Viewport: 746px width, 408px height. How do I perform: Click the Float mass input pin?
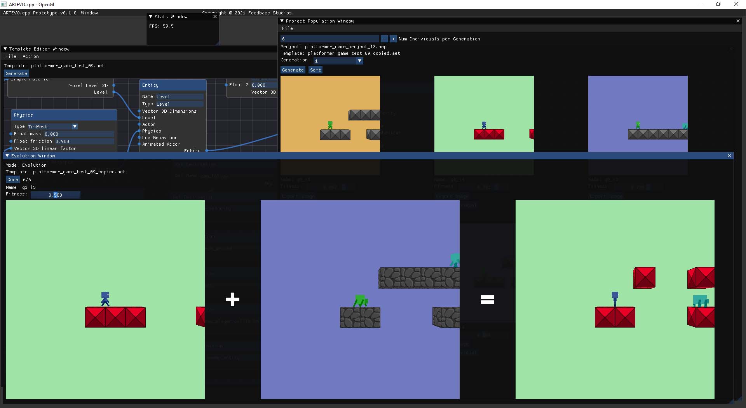[11, 134]
